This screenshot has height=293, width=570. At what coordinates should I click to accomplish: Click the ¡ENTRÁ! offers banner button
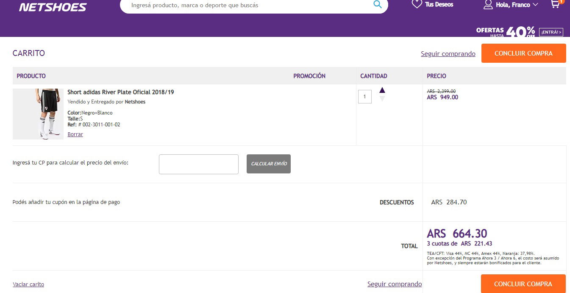[x=551, y=32]
